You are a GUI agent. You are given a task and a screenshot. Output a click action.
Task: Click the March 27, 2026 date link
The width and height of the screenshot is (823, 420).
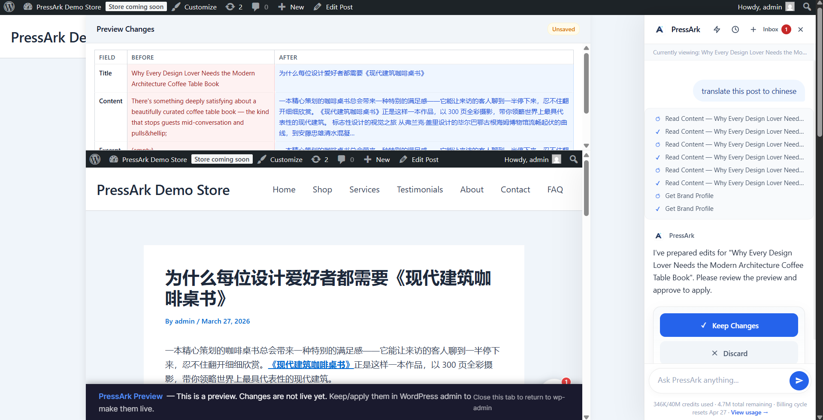tap(226, 321)
